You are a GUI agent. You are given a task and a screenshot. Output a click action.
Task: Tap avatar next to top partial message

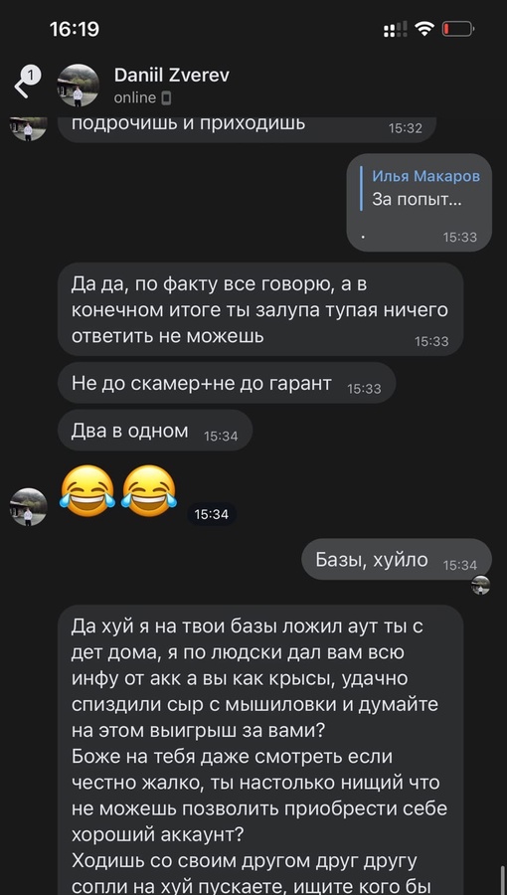[x=29, y=128]
